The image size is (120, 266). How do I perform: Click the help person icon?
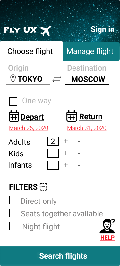tap(107, 226)
